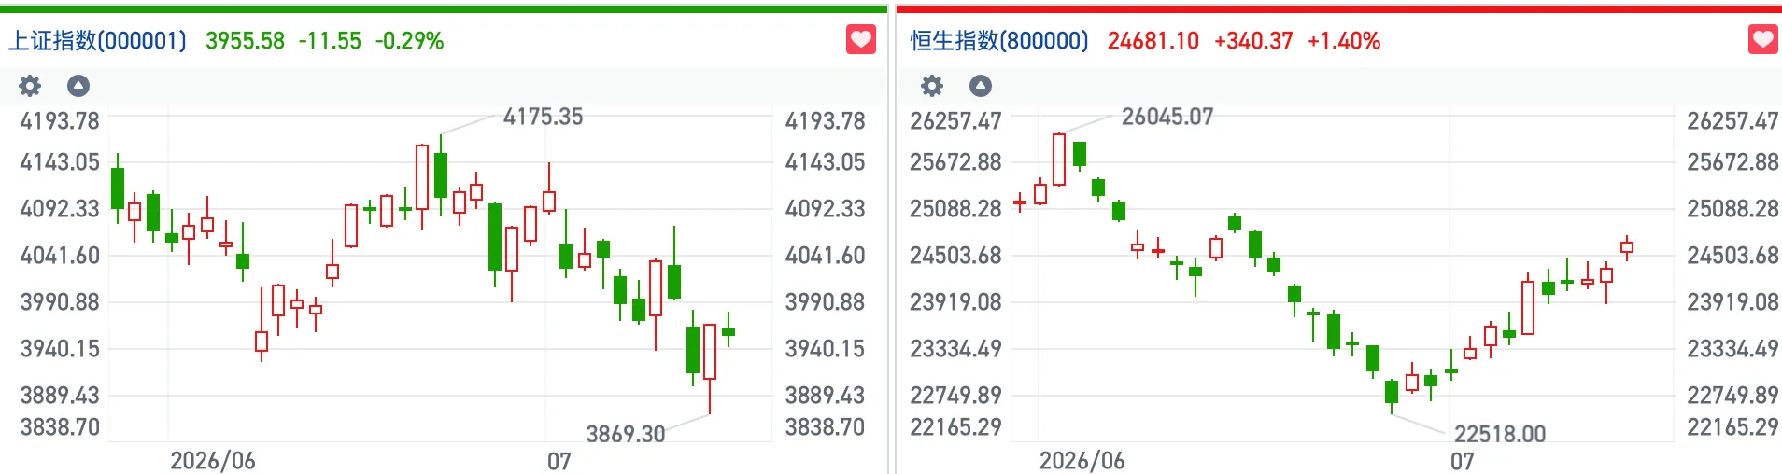Image resolution: width=1782 pixels, height=474 pixels.
Task: Click the last candlestick on 恒生指数 chart
Action: pos(1627,247)
